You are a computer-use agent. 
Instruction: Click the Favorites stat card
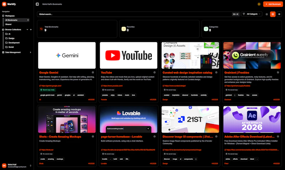coord(159,29)
